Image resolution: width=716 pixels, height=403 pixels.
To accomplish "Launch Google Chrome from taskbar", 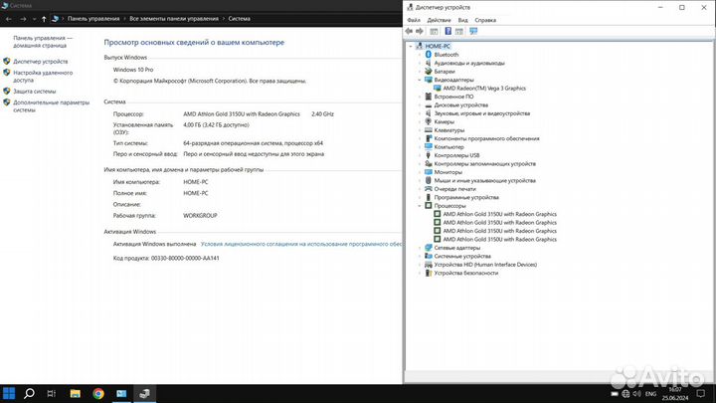I will [x=98, y=393].
